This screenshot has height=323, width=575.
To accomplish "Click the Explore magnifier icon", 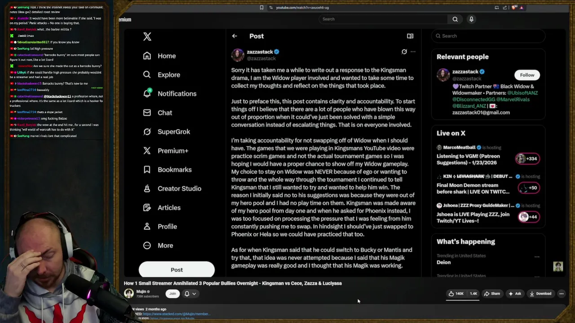I will pos(147,74).
